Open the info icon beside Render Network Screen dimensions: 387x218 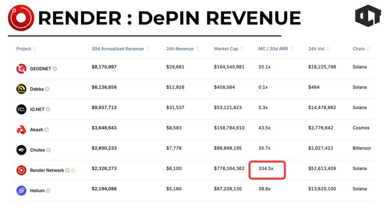pos(67,170)
